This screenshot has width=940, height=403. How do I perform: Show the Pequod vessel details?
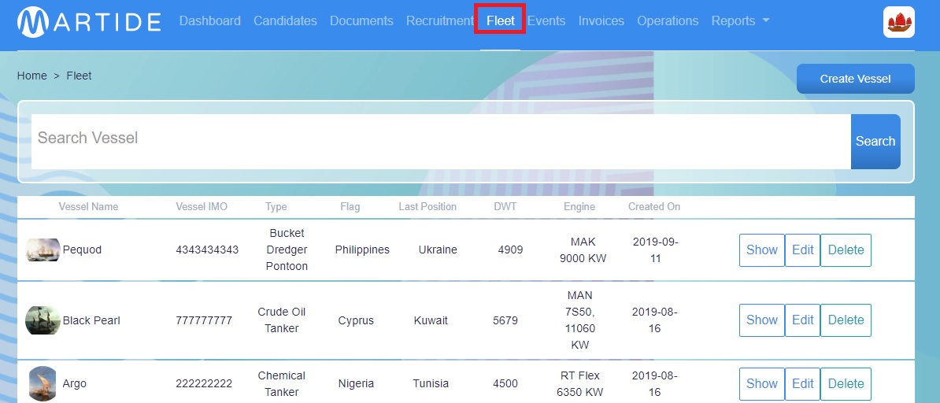click(762, 250)
